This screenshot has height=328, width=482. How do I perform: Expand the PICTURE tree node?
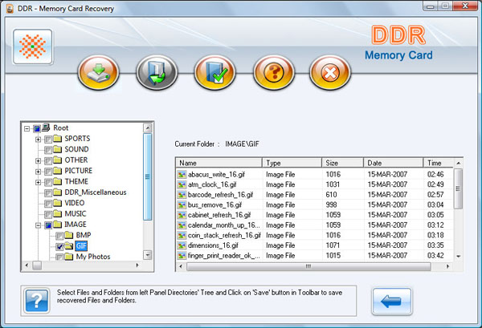tap(38, 172)
